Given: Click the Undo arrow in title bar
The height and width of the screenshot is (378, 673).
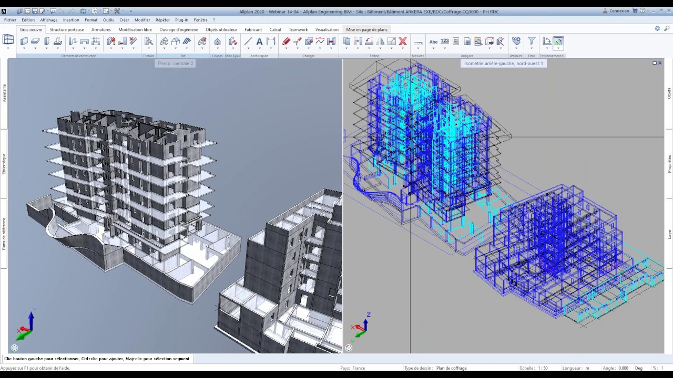Looking at the screenshot, I should click(61, 11).
